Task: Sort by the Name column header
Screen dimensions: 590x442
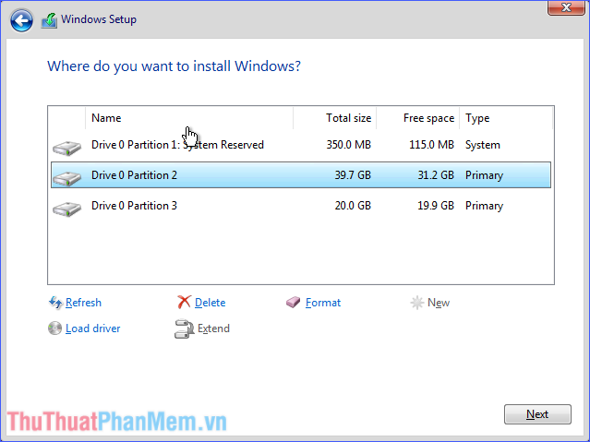Action: coord(189,118)
